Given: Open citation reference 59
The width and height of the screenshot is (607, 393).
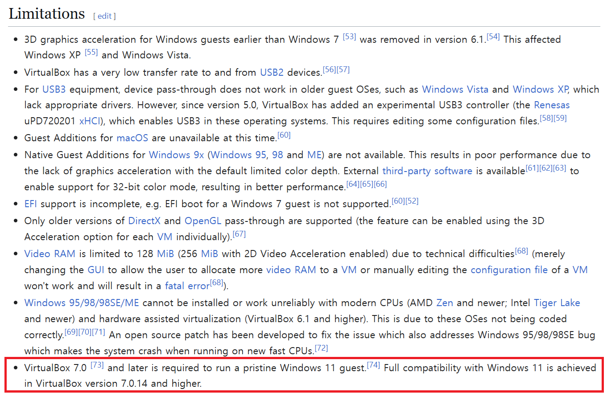Looking at the screenshot, I should (560, 119).
